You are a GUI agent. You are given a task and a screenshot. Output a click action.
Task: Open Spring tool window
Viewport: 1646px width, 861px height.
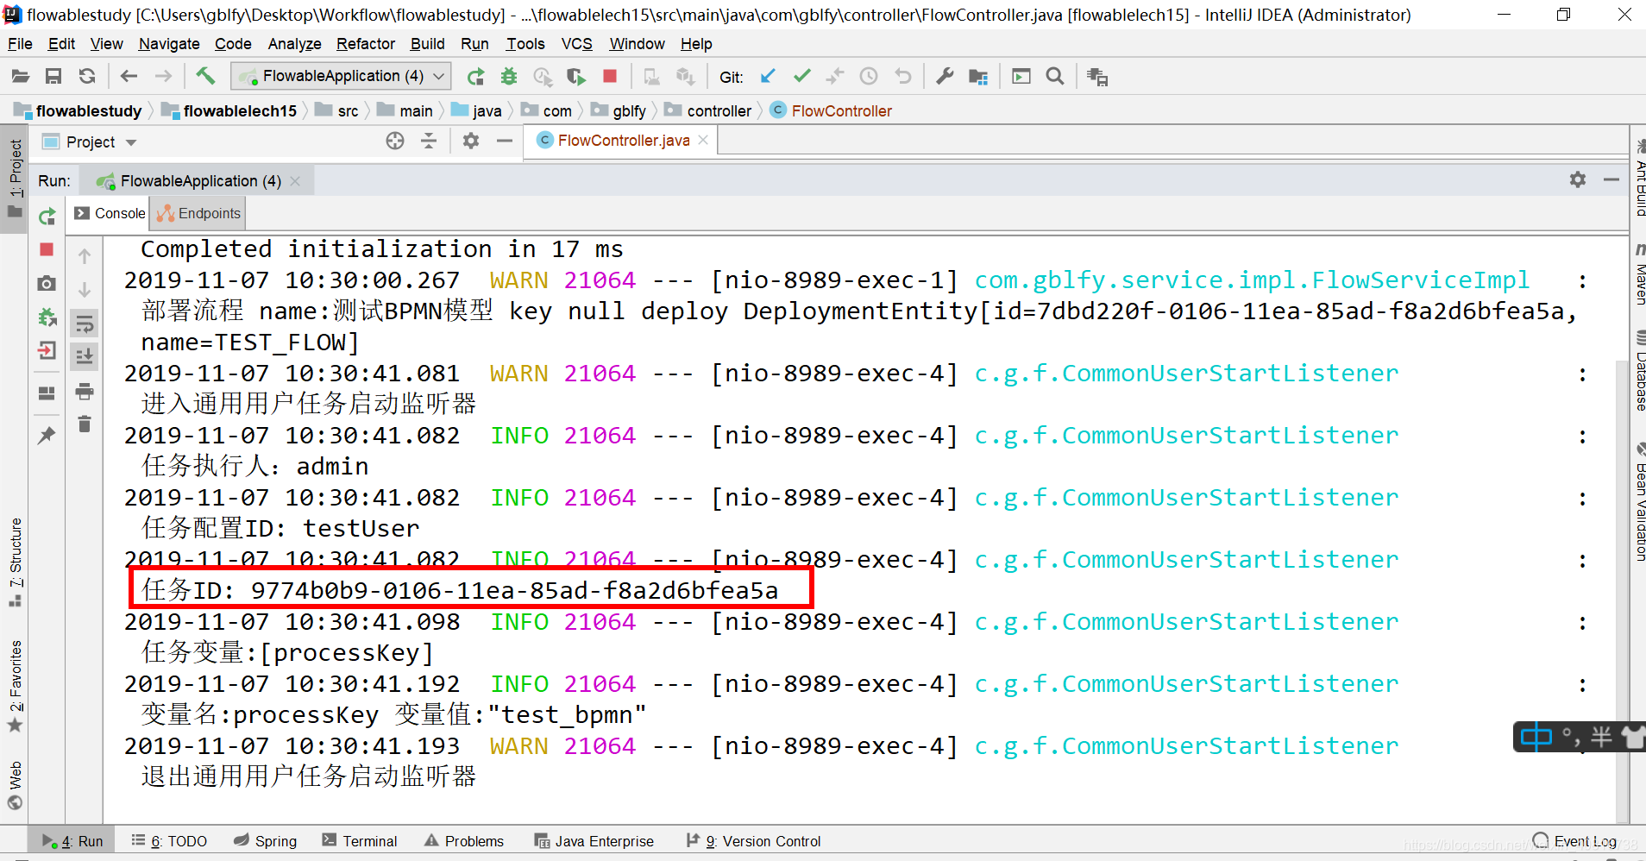pos(266,841)
